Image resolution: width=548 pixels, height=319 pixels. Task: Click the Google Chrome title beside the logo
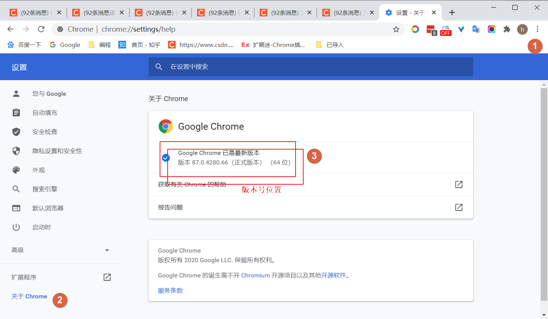coord(211,127)
